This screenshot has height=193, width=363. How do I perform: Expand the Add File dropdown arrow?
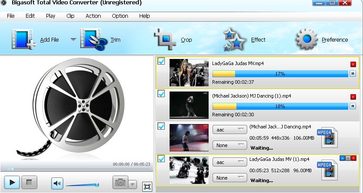click(73, 39)
